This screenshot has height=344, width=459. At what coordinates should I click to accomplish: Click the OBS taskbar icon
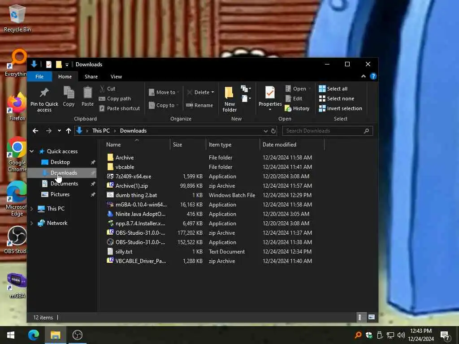(x=77, y=335)
